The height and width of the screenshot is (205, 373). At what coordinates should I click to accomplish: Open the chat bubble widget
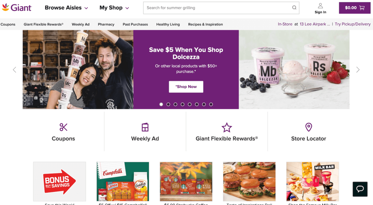[x=360, y=189]
